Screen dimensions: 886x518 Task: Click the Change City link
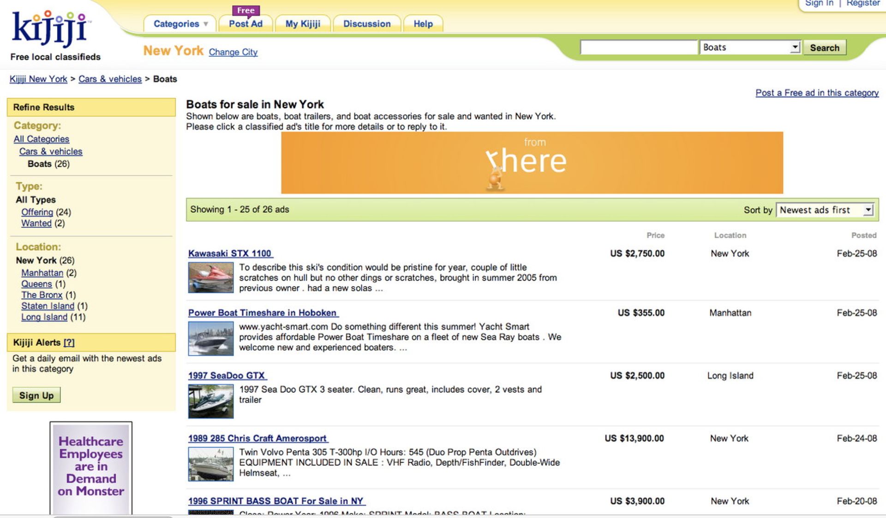(x=233, y=52)
